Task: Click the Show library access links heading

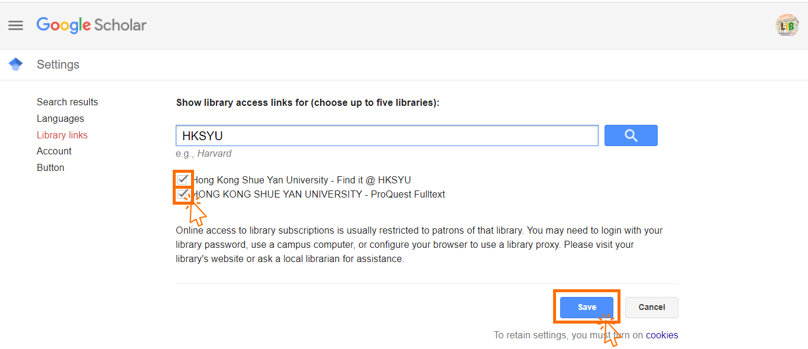Action: (x=308, y=102)
